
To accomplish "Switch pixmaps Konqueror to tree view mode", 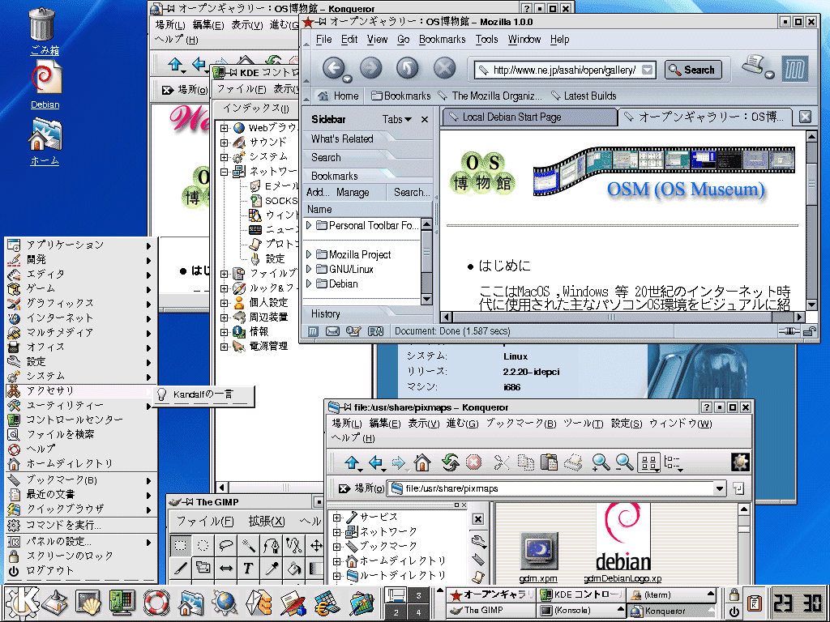I will (x=673, y=462).
